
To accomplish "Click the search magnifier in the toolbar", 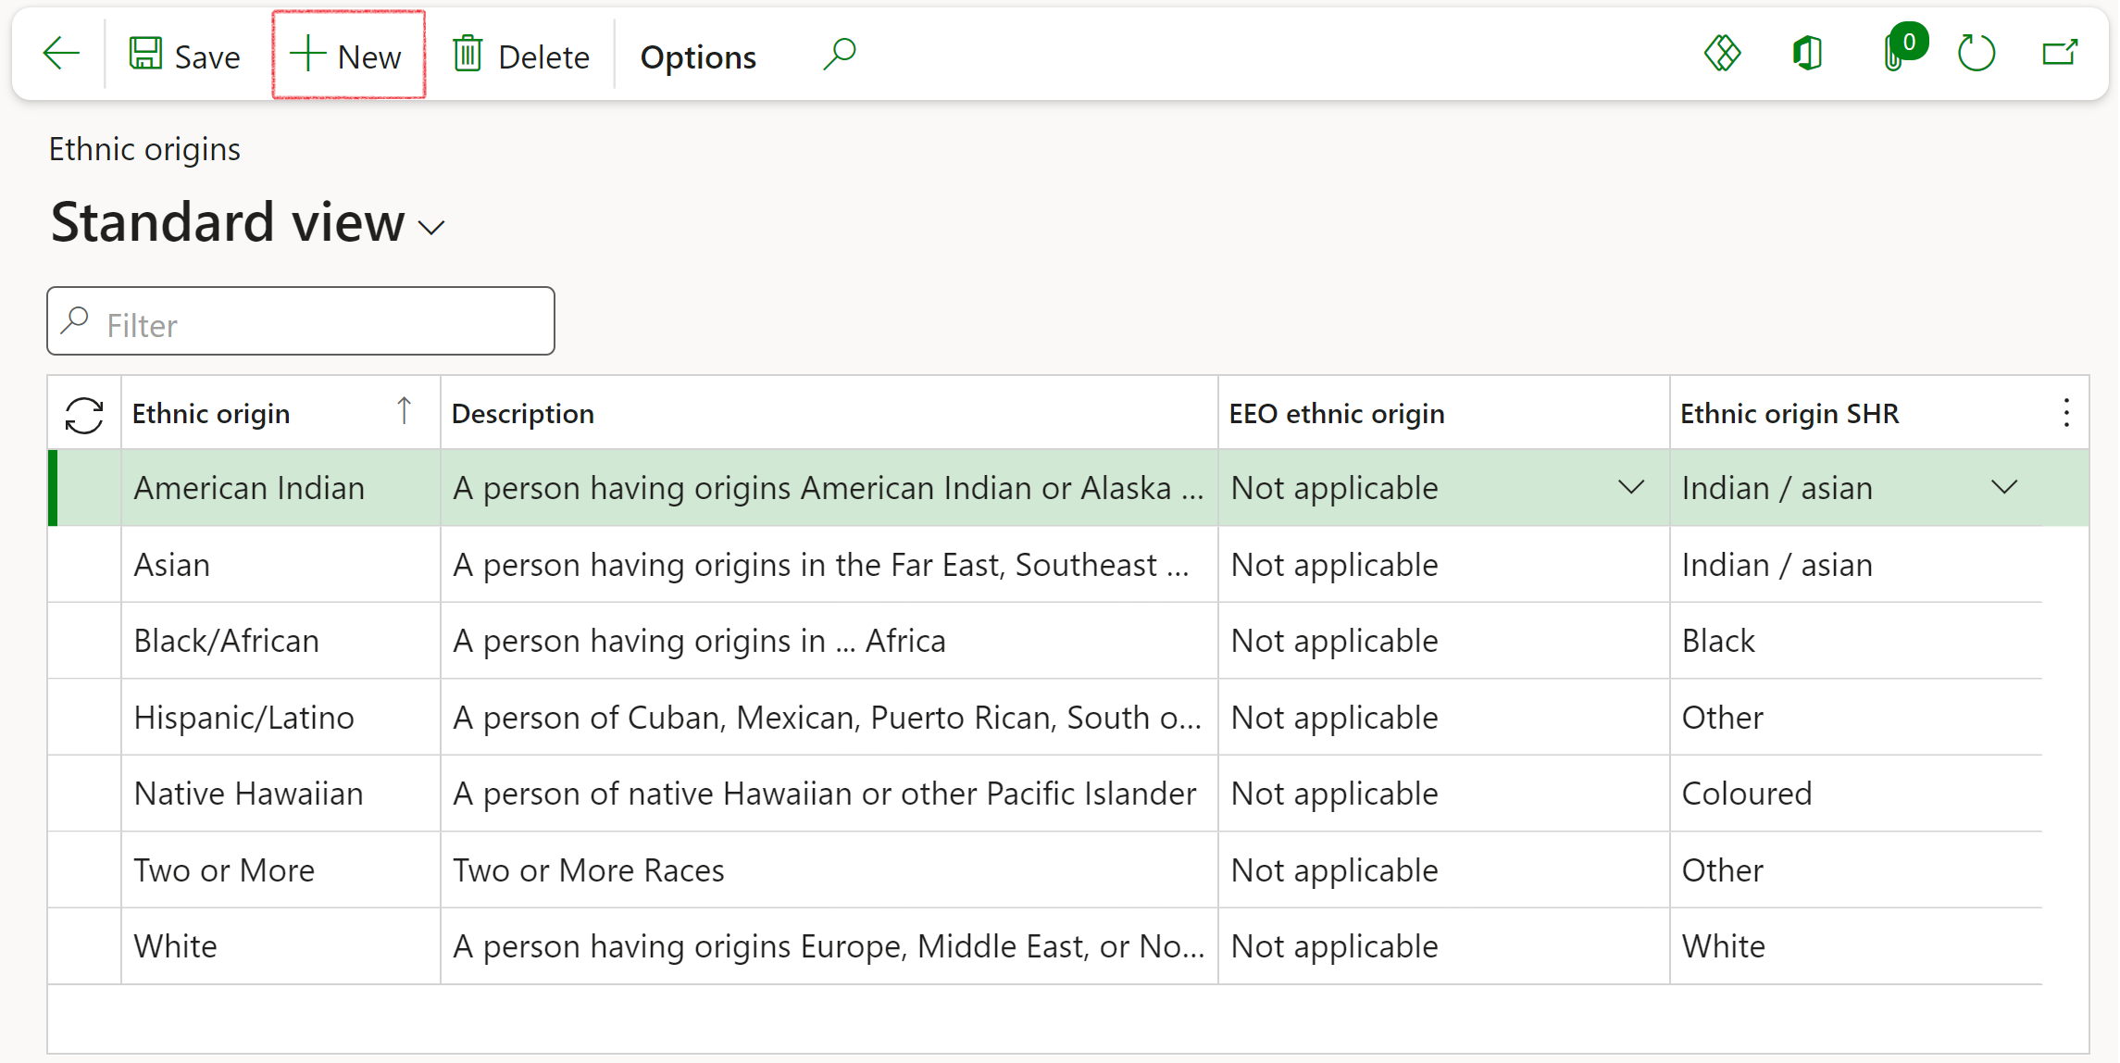I will point(839,55).
